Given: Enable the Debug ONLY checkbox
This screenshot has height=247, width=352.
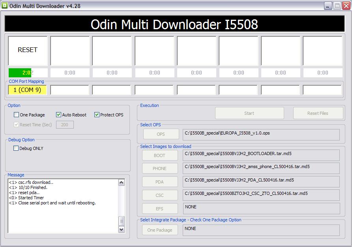Looking at the screenshot, I should point(16,148).
